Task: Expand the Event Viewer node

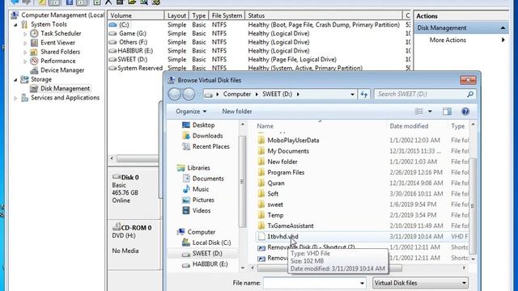Action: pos(25,43)
